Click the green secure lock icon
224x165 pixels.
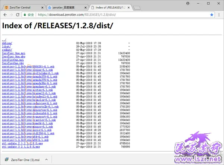[x=25, y=15]
